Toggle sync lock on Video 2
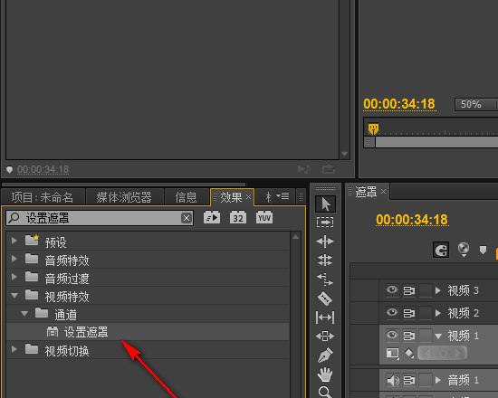 click(x=409, y=313)
